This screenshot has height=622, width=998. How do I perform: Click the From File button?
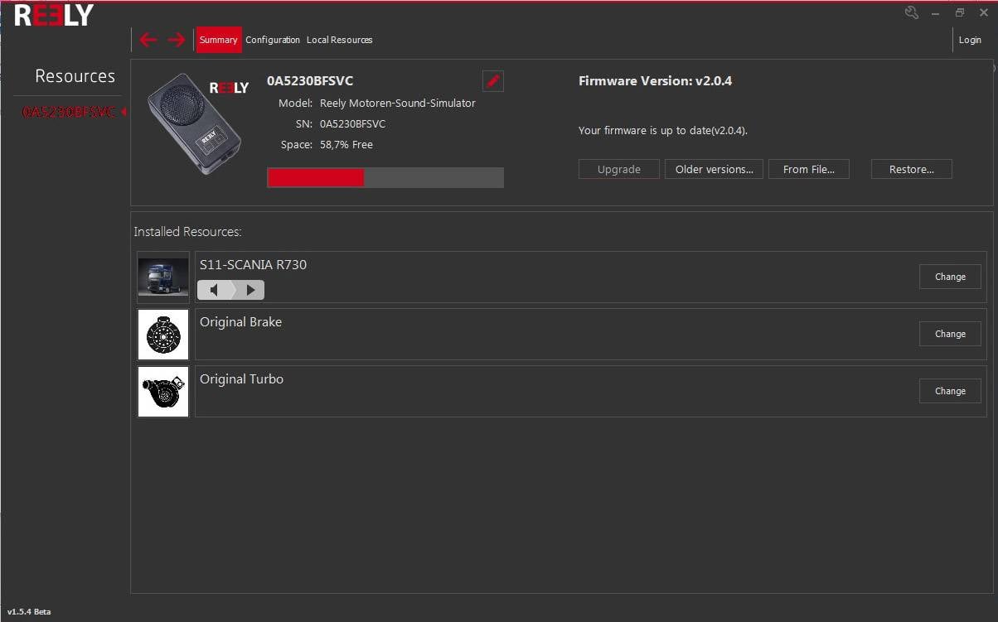(x=809, y=169)
